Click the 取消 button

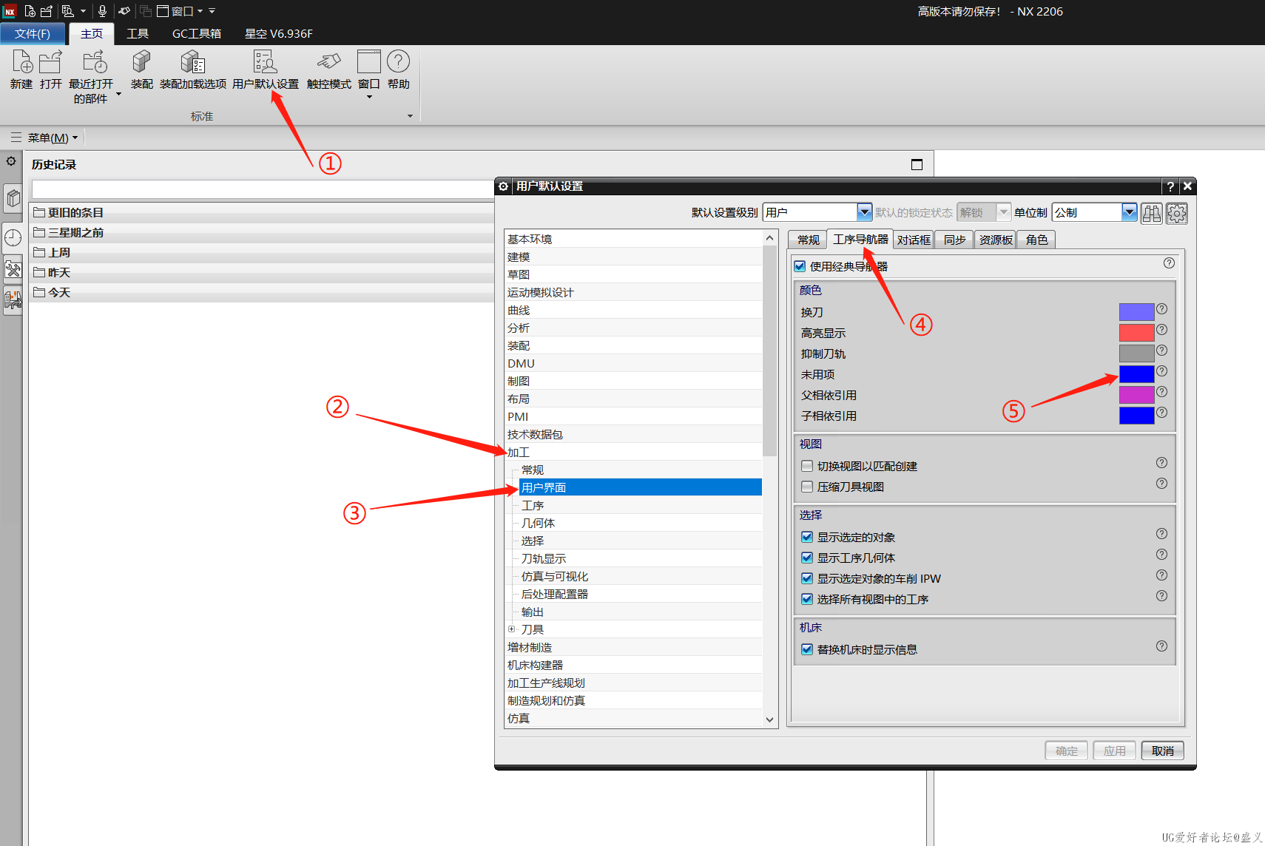(x=1162, y=751)
